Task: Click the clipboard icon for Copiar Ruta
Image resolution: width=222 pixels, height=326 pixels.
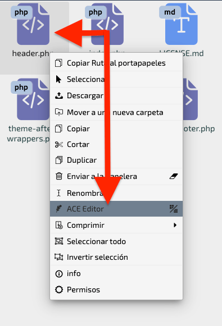Action: (x=58, y=63)
